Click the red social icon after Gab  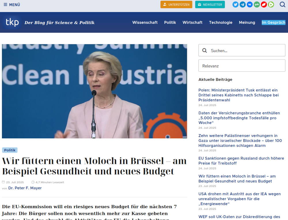click(x=264, y=5)
